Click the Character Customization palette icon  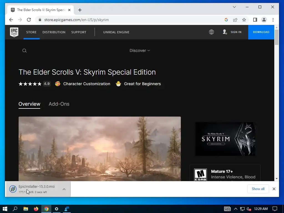(x=58, y=84)
